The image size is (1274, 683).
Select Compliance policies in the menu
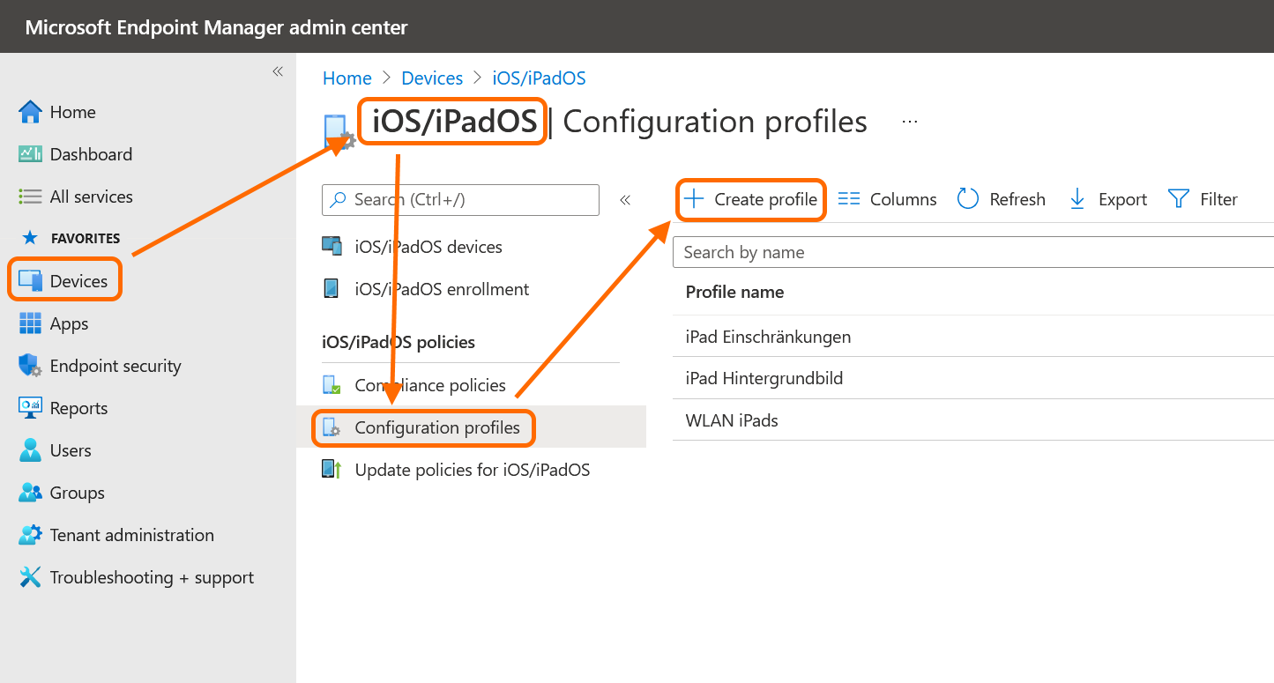coord(430,385)
